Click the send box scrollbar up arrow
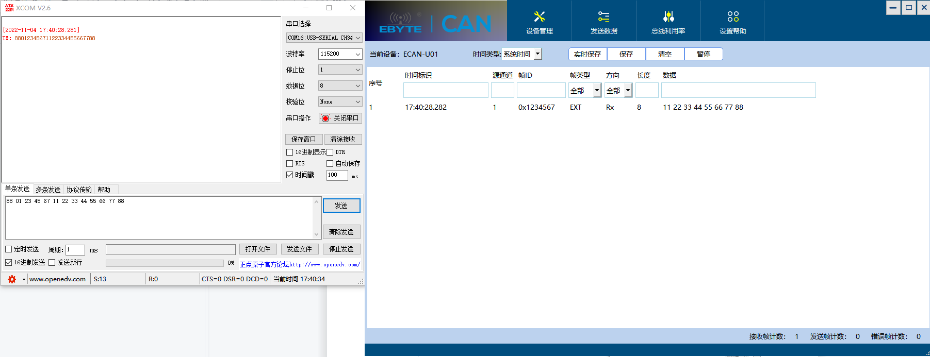 click(317, 201)
